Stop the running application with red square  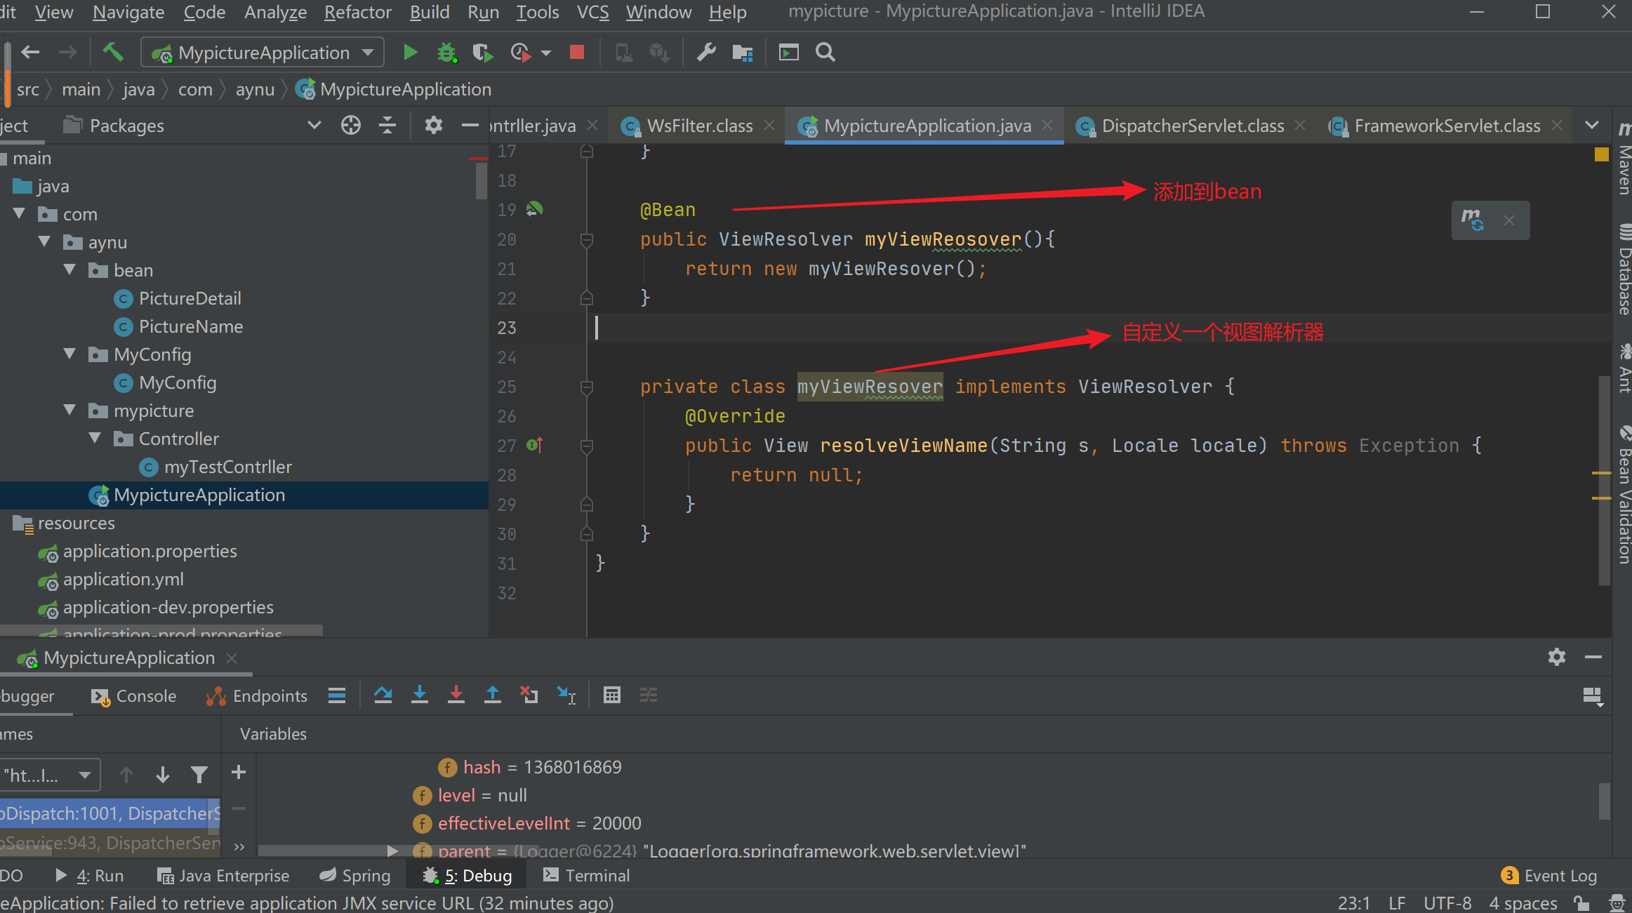tap(577, 53)
